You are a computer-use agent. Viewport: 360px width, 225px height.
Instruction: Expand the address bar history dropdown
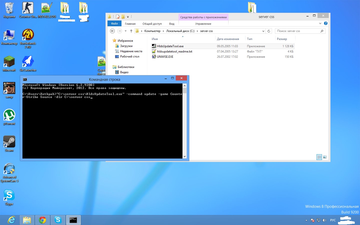tap(263, 31)
